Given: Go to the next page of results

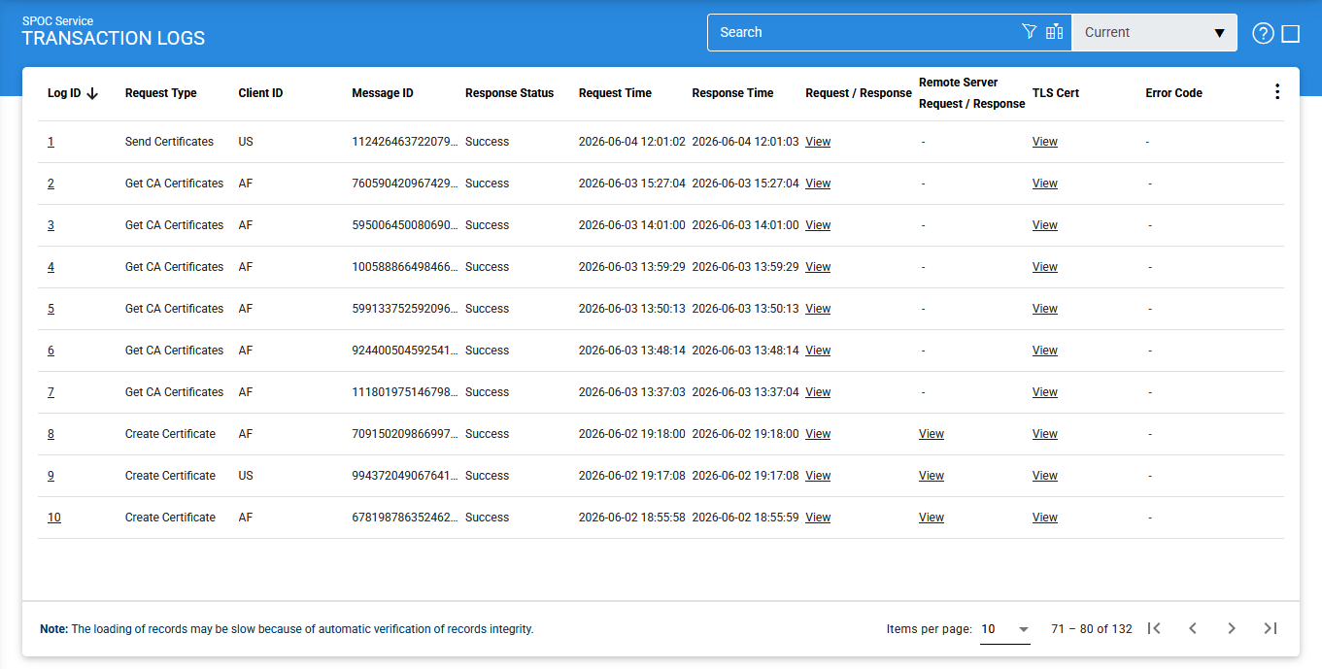Looking at the screenshot, I should (1232, 628).
